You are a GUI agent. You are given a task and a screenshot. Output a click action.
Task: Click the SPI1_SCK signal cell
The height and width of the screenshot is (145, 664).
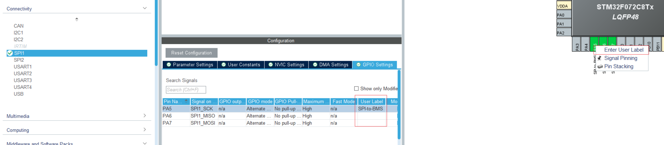coord(203,109)
